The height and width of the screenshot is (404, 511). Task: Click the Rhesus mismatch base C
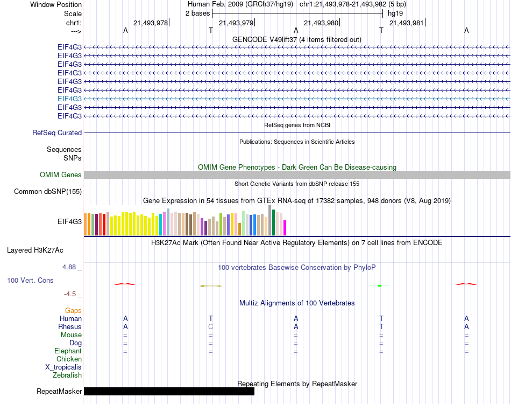(x=210, y=326)
